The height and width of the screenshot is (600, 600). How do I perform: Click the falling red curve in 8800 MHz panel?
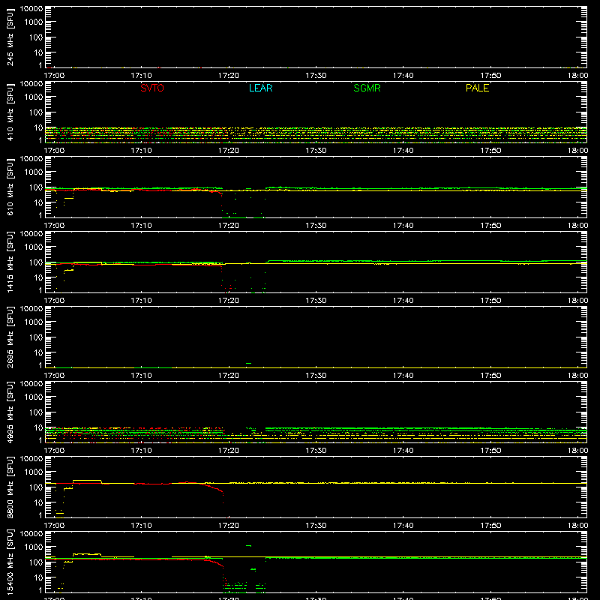point(212,489)
